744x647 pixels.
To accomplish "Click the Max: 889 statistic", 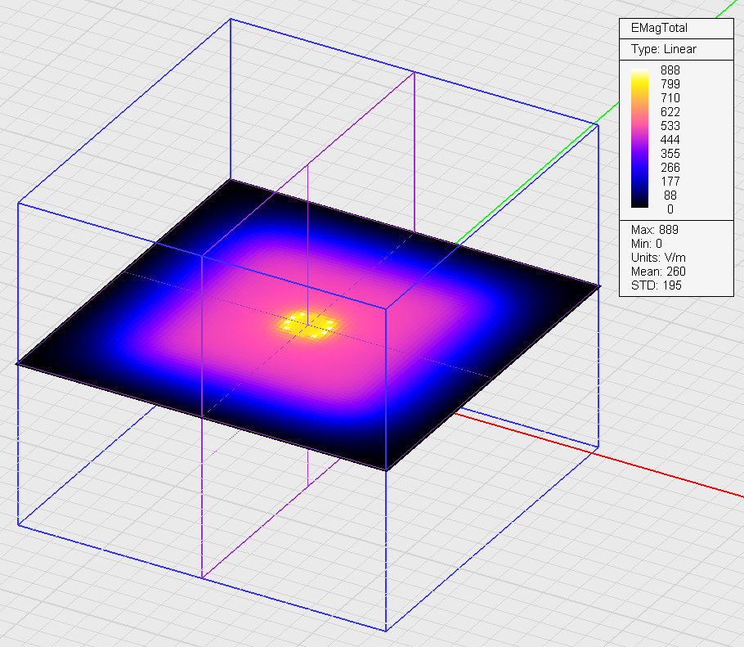I will [654, 230].
